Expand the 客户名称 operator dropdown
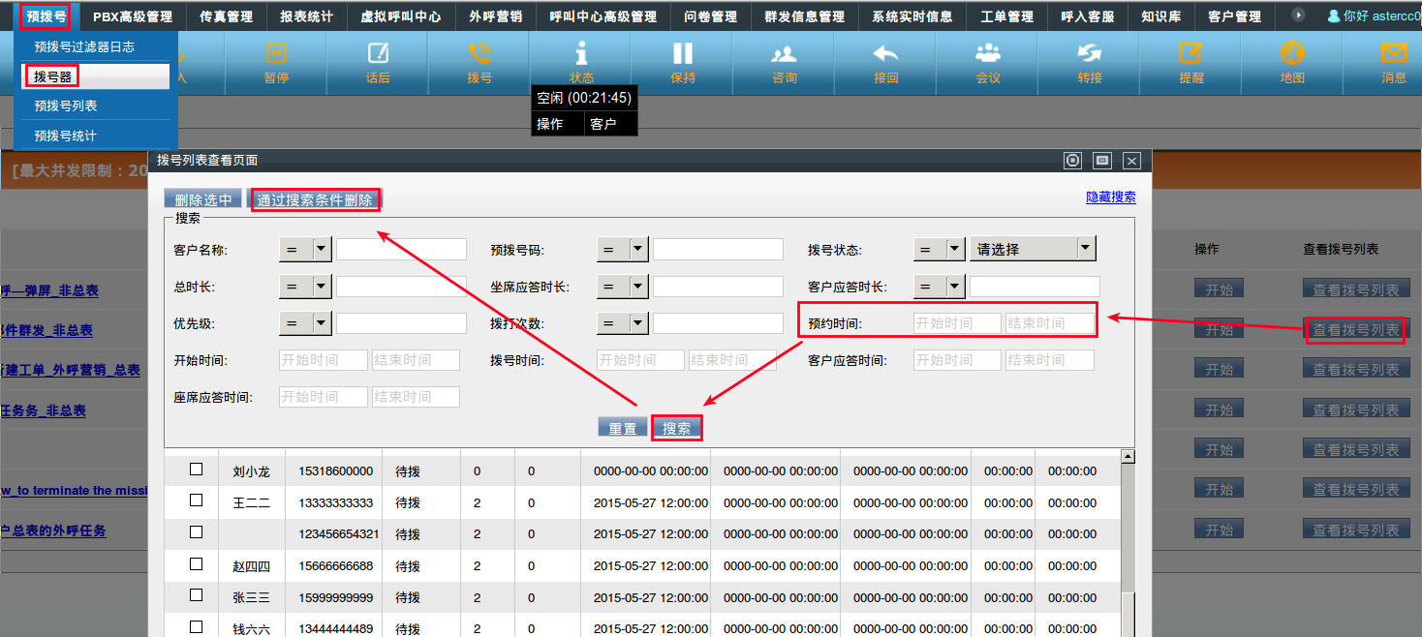This screenshot has height=637, width=1422. (305, 250)
